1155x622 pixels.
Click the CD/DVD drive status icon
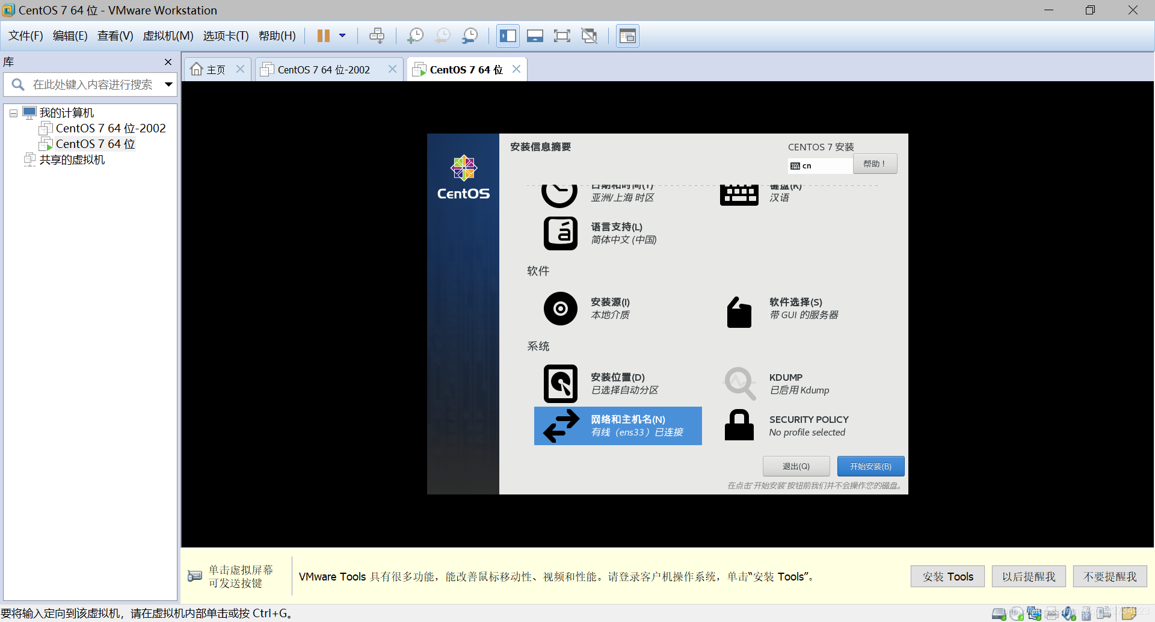pyautogui.click(x=1017, y=614)
